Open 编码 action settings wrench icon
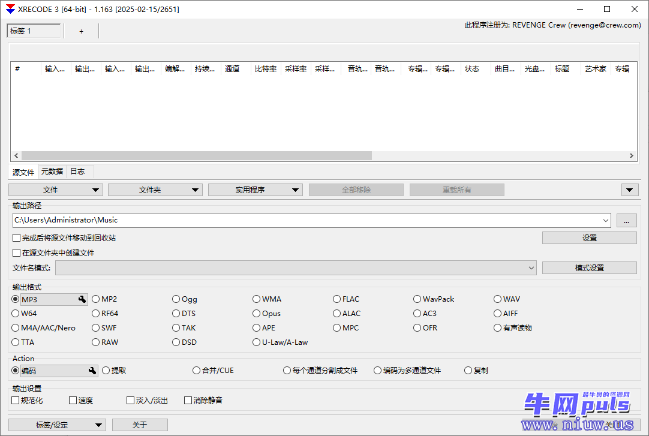This screenshot has height=436, width=649. pyautogui.click(x=92, y=371)
